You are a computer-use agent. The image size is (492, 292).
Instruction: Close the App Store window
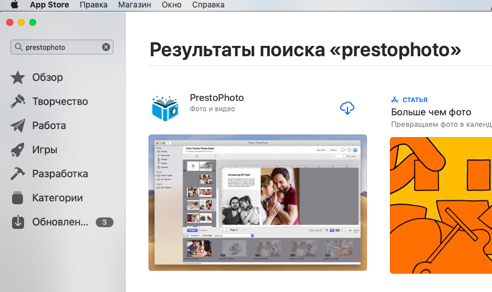coord(10,22)
